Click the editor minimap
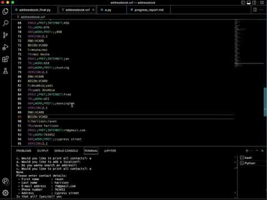This screenshot has height=200, width=267. coord(249,43)
